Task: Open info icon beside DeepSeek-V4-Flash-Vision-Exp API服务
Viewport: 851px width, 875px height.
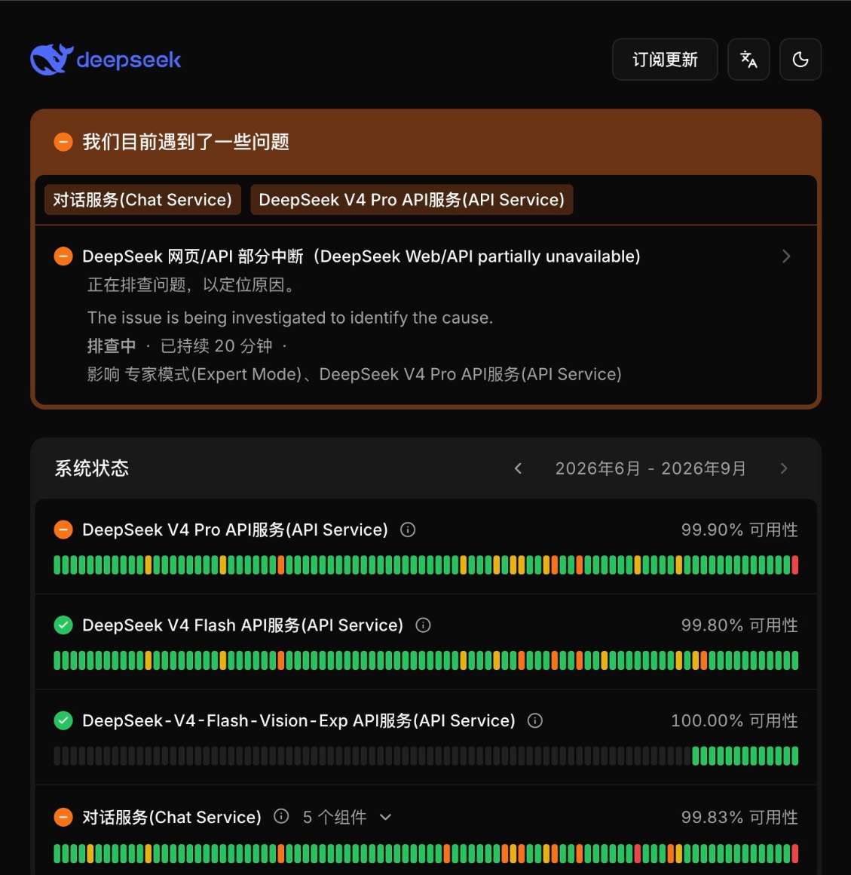Action: click(535, 720)
